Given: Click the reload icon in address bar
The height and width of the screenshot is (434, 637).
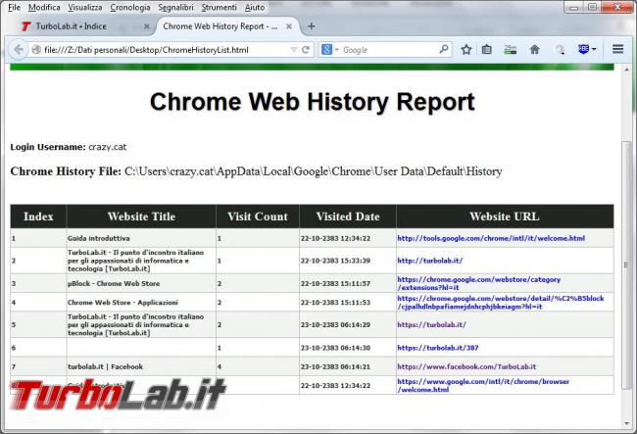Looking at the screenshot, I should (306, 50).
